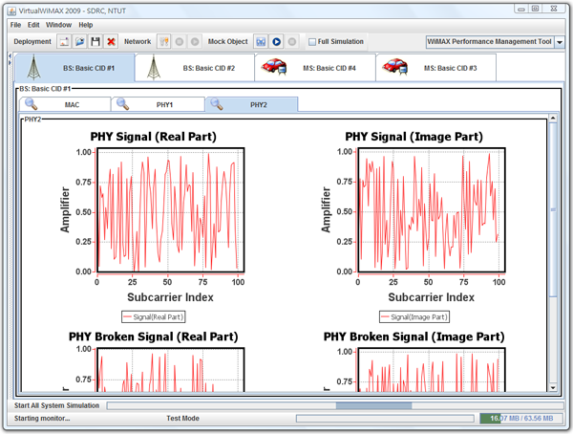Viewport: 573px width, 434px height.
Task: Click the Network stop button
Action: (x=180, y=42)
